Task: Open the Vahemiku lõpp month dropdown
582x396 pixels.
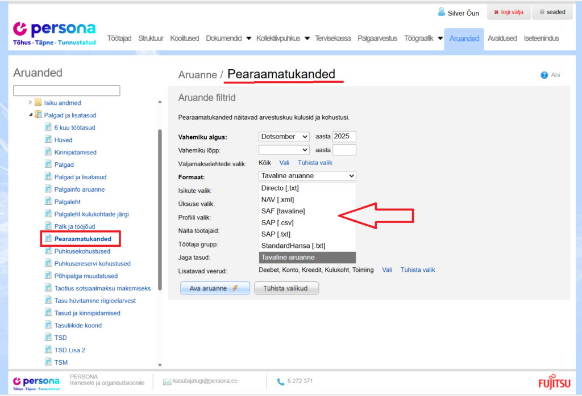Action: [283, 149]
